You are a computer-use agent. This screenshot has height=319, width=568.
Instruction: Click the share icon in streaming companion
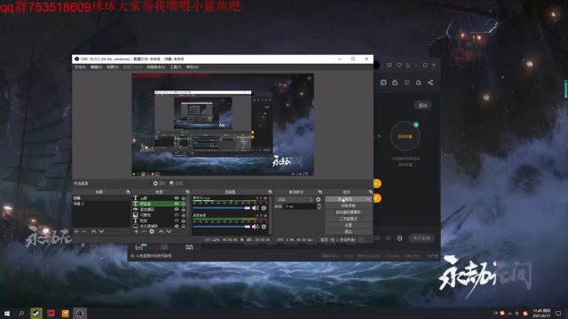point(430,82)
